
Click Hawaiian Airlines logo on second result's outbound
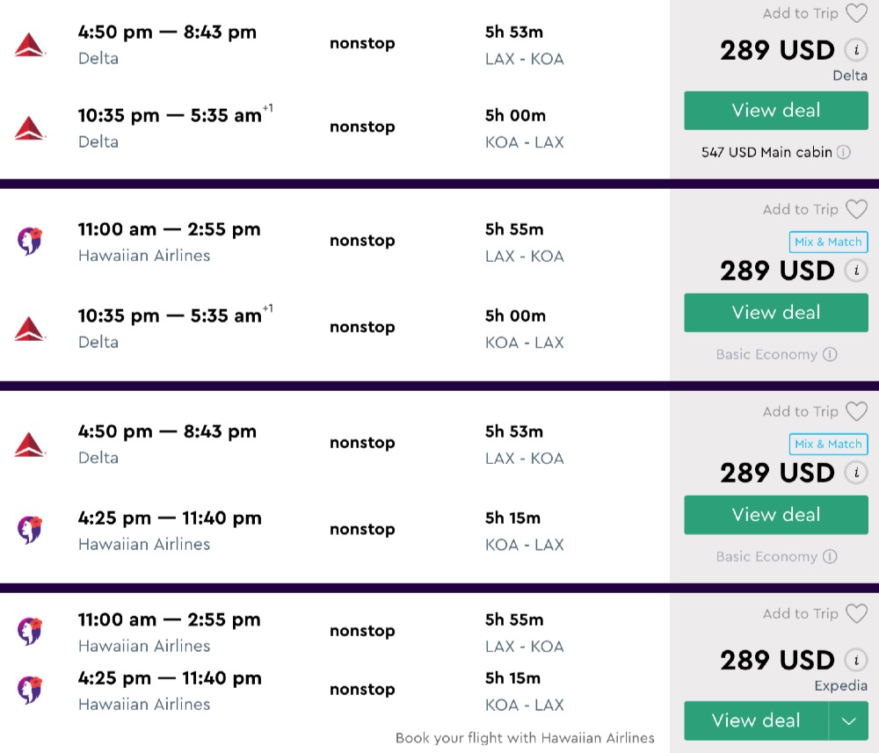pos(29,242)
